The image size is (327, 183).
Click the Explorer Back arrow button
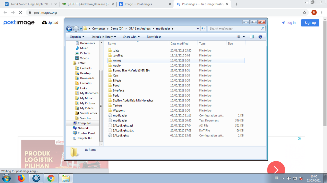coord(69,29)
